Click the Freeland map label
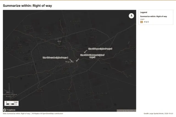Screen dimensions: 176x117 click(95, 44)
